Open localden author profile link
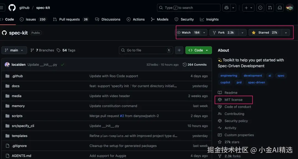Screen dimensions: 298x159 (x=18, y=65)
